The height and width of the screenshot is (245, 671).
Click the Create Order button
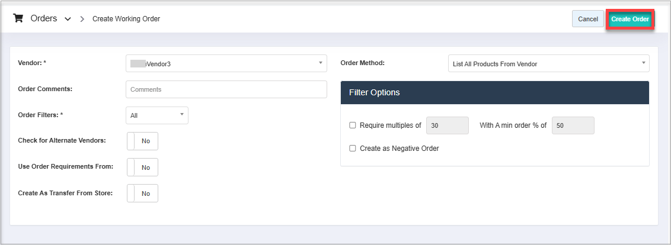point(630,19)
